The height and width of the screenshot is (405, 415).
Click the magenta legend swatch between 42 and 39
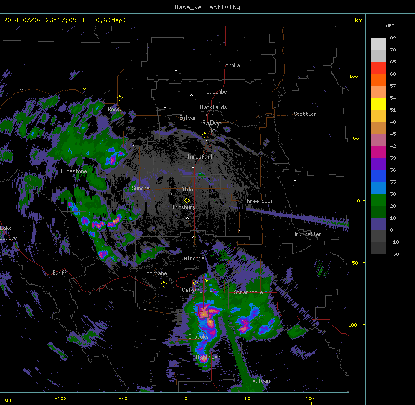(378, 152)
